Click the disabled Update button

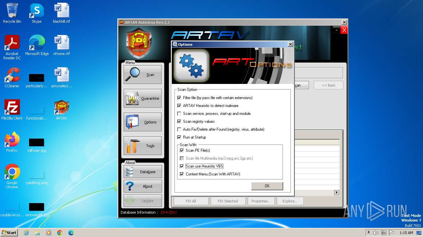(143, 201)
